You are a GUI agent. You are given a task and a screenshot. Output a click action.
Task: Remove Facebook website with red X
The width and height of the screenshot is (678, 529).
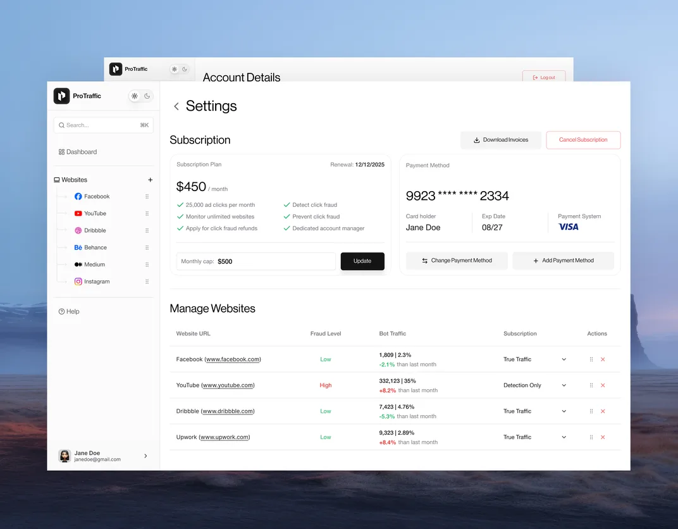[x=603, y=359]
